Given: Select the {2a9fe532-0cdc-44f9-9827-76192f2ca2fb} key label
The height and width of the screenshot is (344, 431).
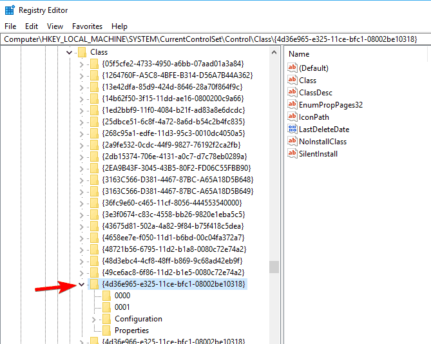Looking at the screenshot, I should click(171, 145).
